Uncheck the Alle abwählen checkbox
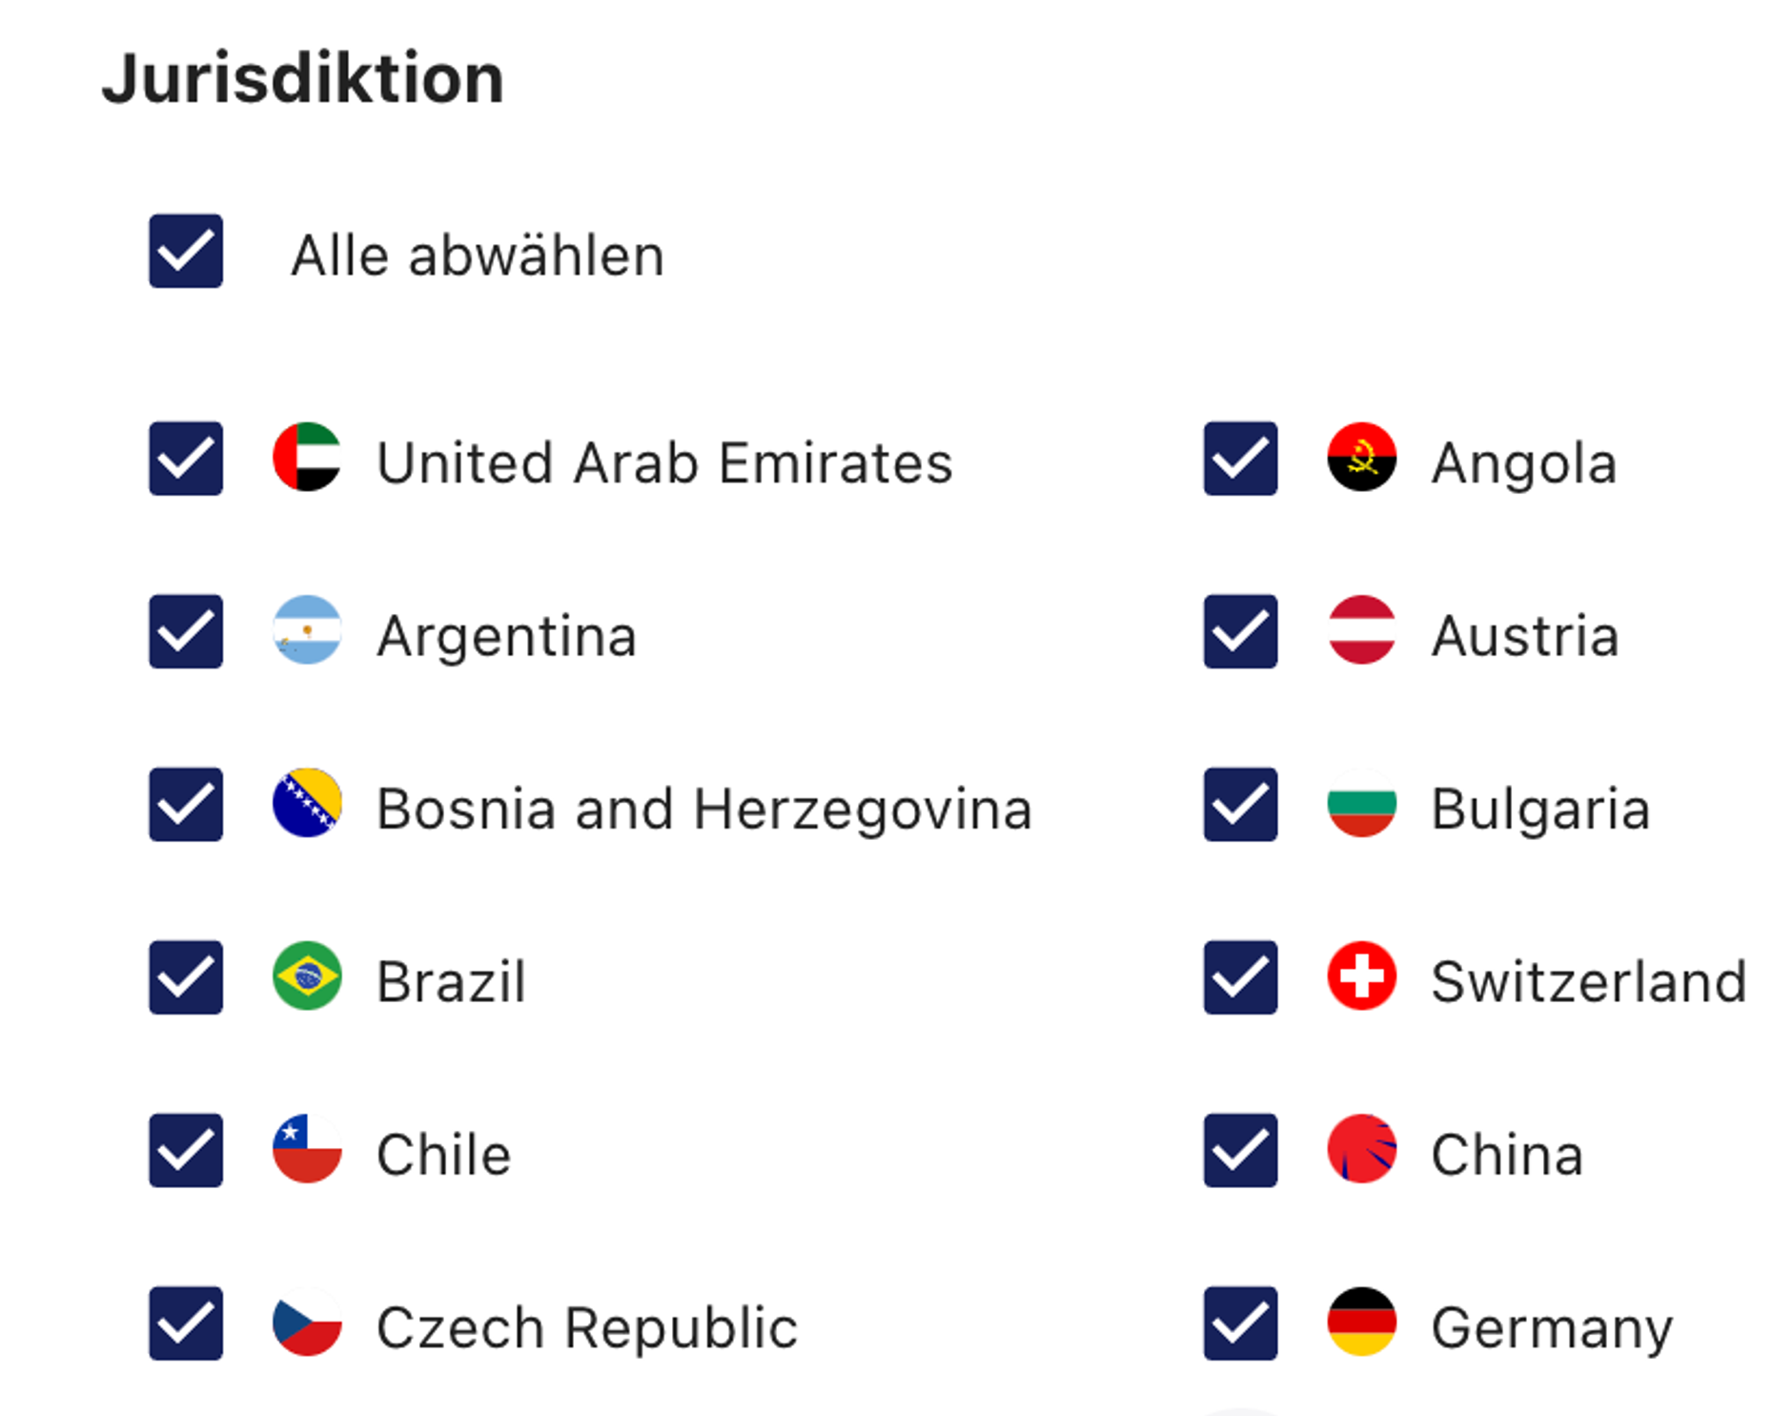 pos(186,251)
